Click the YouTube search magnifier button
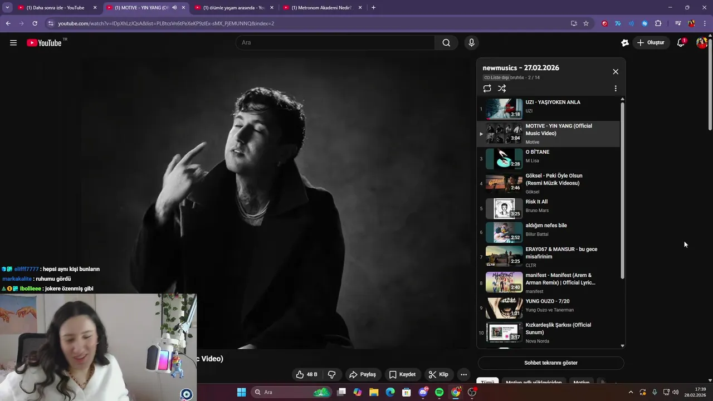 [x=446, y=43]
